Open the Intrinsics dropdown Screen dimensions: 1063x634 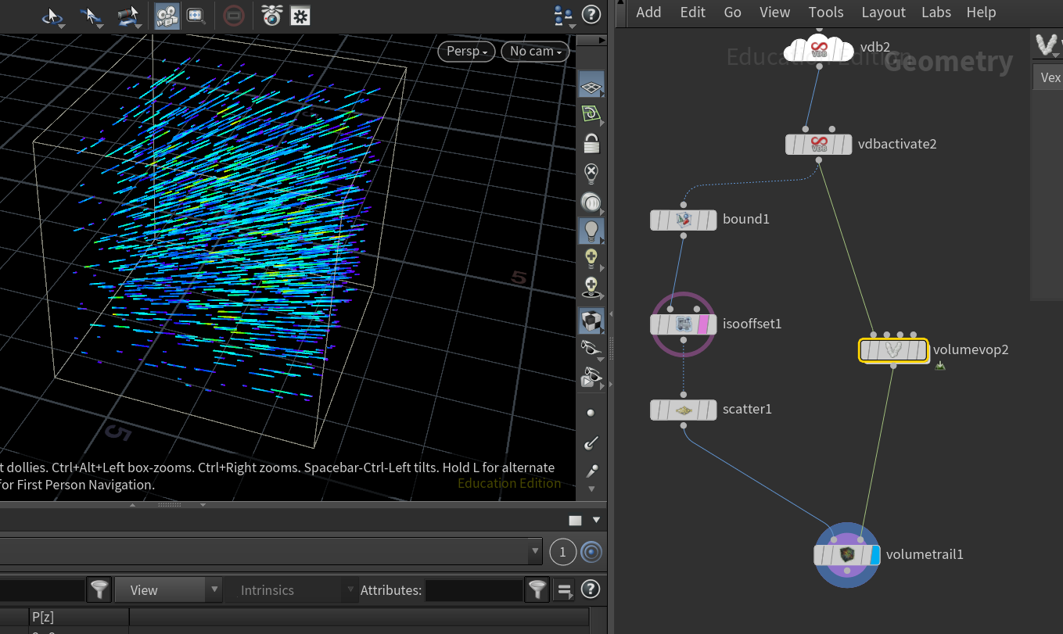pos(290,590)
